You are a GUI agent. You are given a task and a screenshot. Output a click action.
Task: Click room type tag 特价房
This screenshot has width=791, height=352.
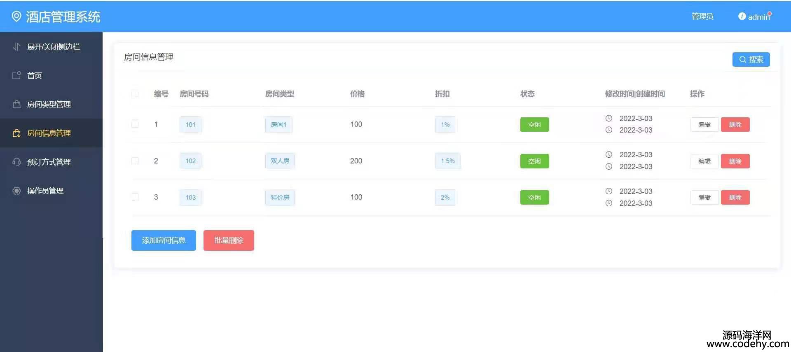pos(280,197)
